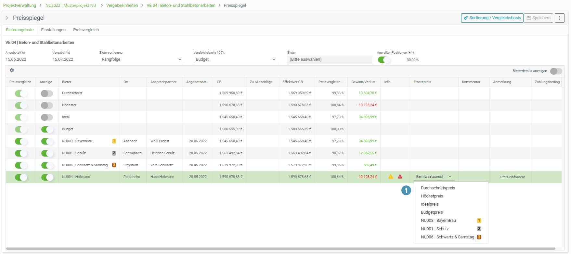Switch to the Preisvergleich tab
Image resolution: width=571 pixels, height=254 pixels.
click(86, 30)
